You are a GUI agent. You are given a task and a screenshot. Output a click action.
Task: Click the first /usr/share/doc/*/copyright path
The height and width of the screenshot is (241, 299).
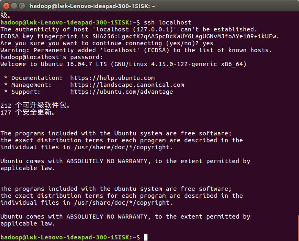click(123, 147)
